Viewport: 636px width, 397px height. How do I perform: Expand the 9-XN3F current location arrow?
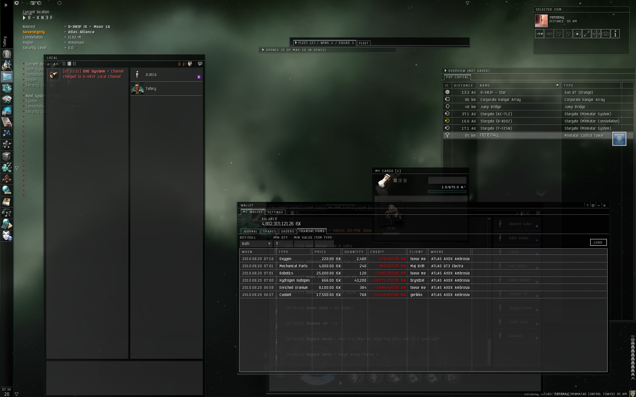click(25, 18)
